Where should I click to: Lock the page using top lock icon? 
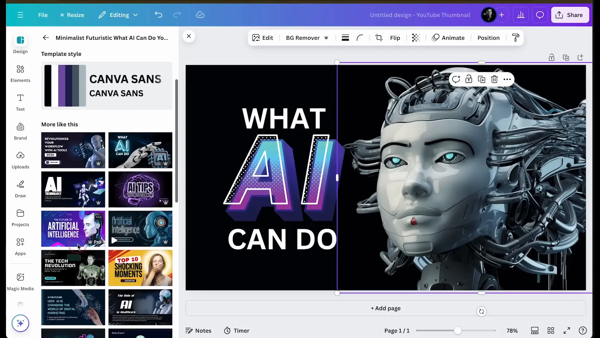pyautogui.click(x=552, y=58)
